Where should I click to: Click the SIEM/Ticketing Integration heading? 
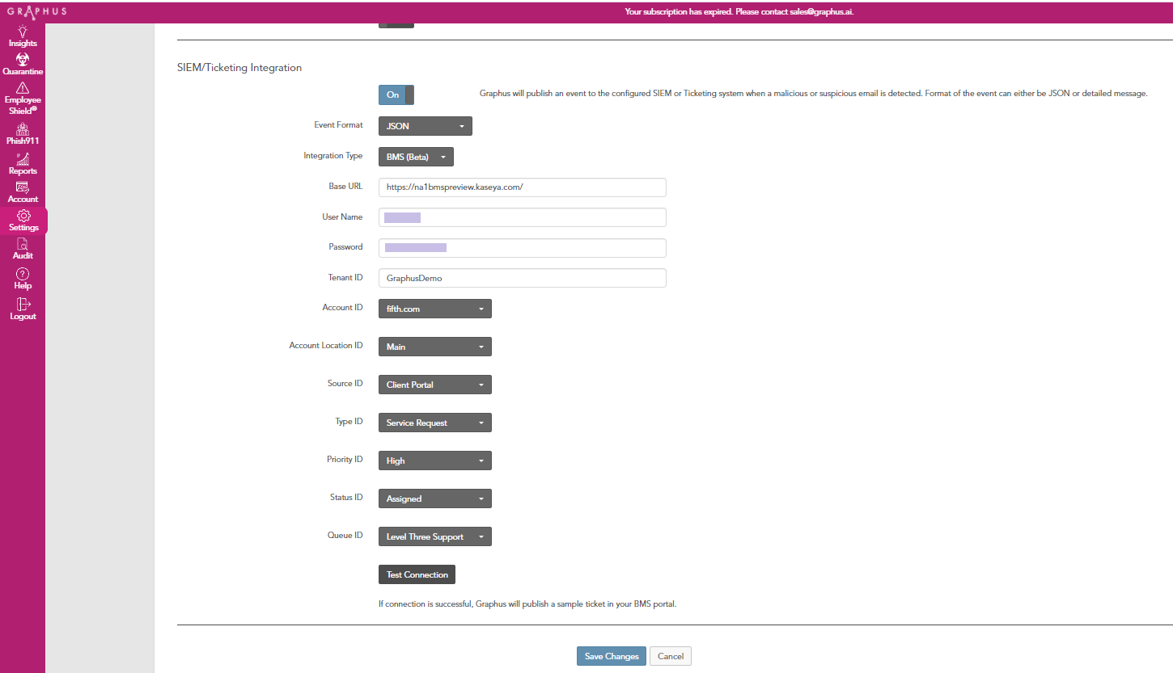tap(239, 68)
